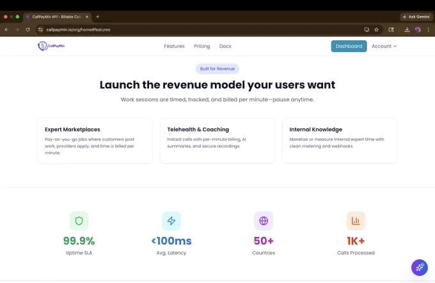The width and height of the screenshot is (435, 283).
Task: Click the 50+ statistic
Action: [264, 241]
